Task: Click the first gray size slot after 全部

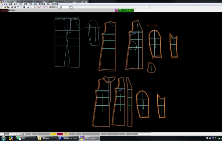Action: pos(28,134)
